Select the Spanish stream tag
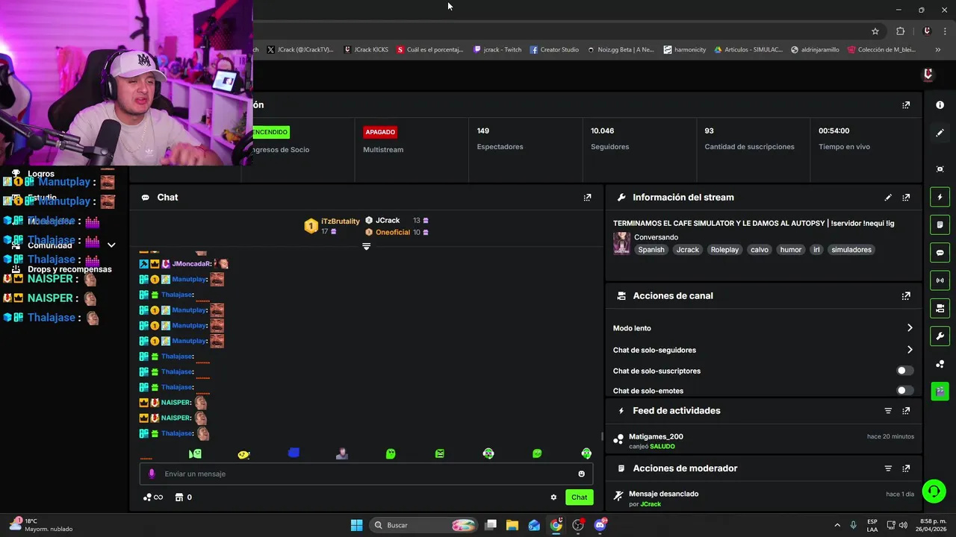 coord(651,250)
